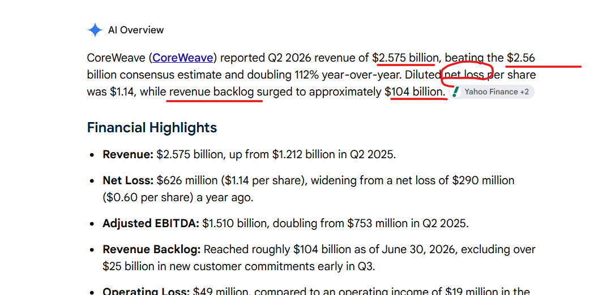Click underlined $2.575 billion in summary paragraph

tap(405, 58)
